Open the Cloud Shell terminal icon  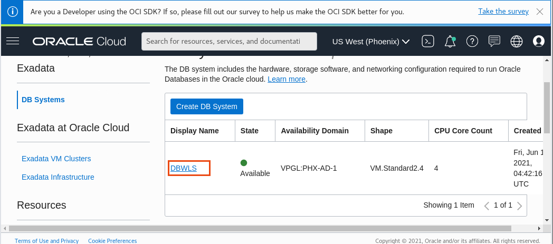tap(428, 41)
